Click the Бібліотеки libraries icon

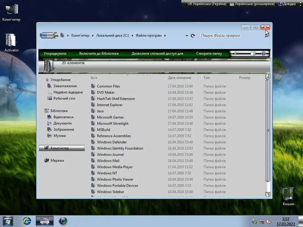[x=46, y=111]
